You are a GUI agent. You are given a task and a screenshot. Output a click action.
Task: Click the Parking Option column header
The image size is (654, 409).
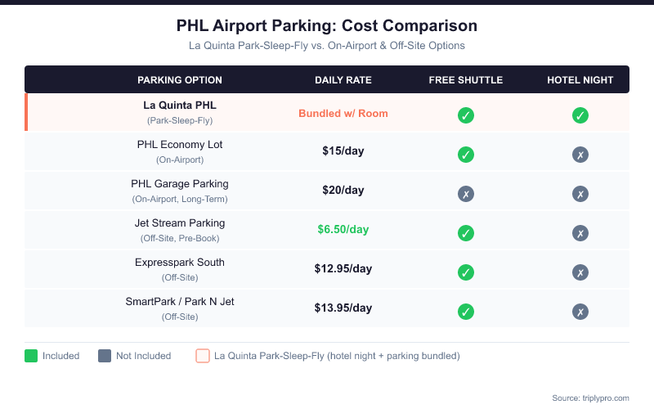click(x=180, y=80)
